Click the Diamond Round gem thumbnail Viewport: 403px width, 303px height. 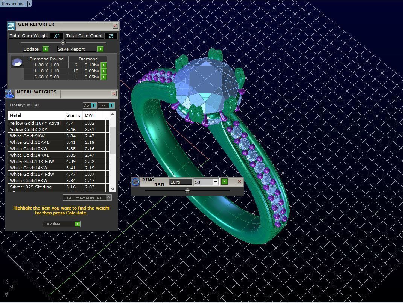[17, 62]
